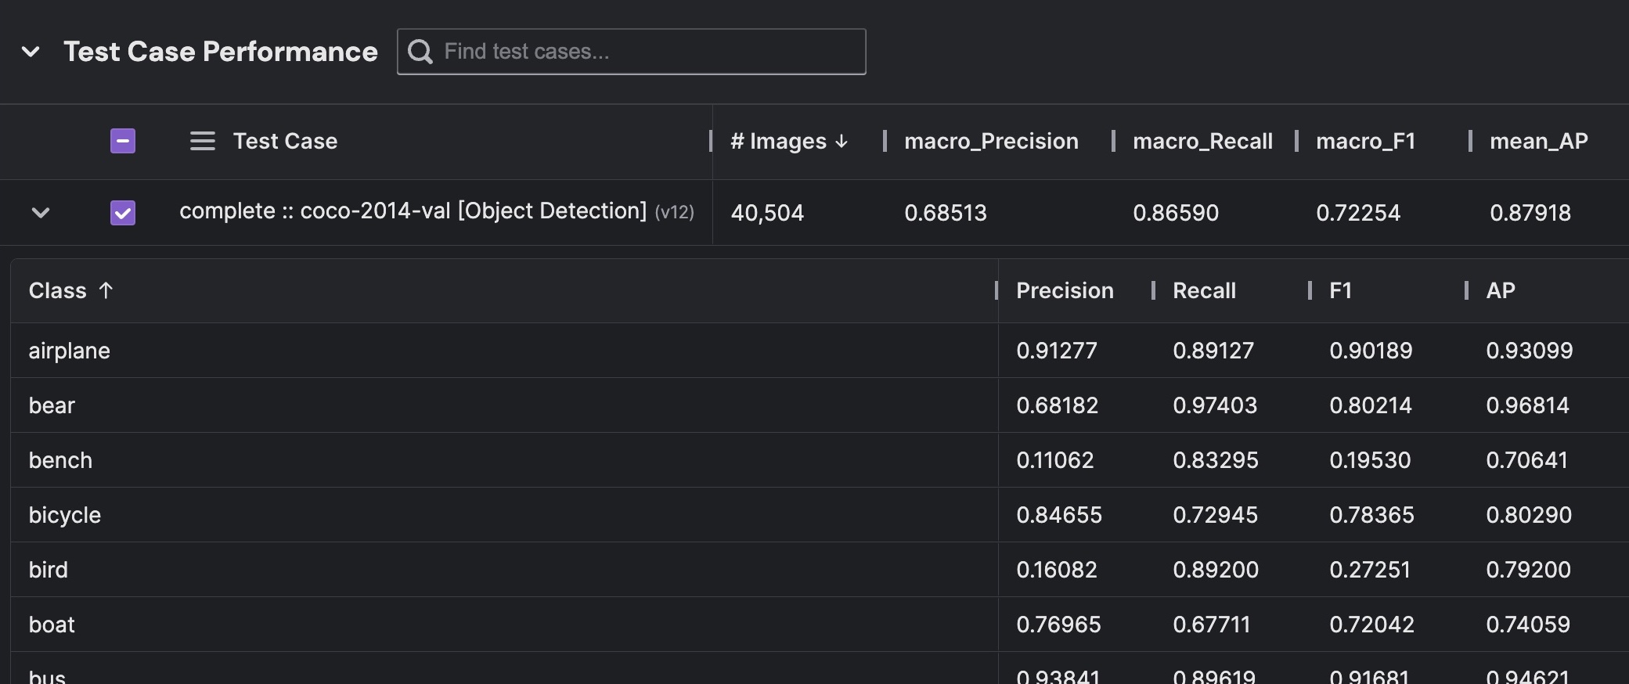
Task: Collapse the coco-2014-val row details
Action: tap(41, 213)
